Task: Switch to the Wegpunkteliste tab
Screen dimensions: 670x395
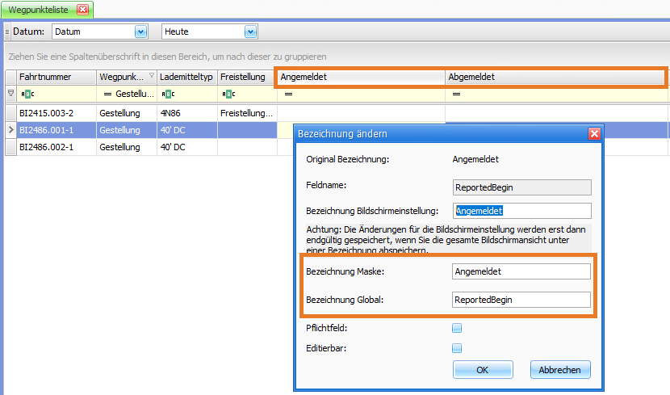Action: [39, 10]
